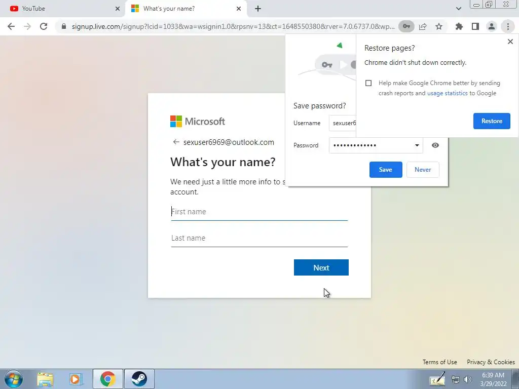Click Save in the password prompt
519x389 pixels.
coord(386,170)
